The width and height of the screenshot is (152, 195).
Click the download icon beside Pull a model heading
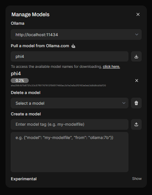click(x=73, y=46)
